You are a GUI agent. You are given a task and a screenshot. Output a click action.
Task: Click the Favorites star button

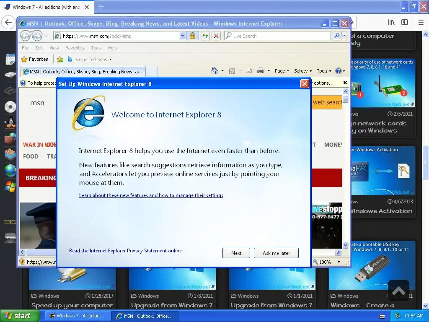point(34,59)
